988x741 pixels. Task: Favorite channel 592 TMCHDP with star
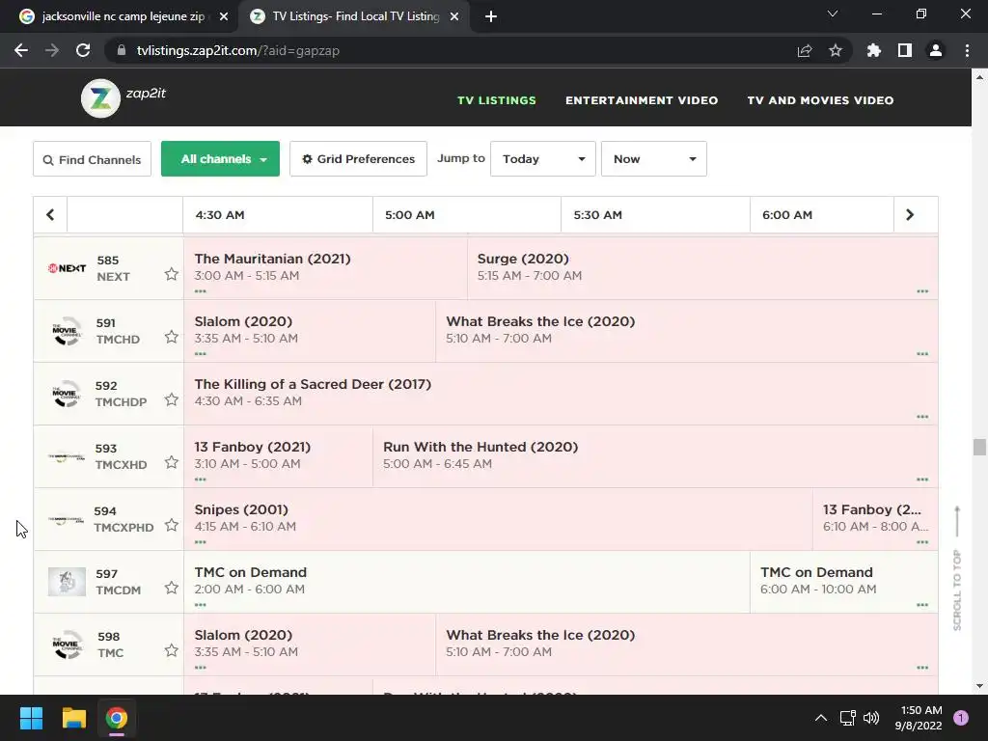point(172,399)
